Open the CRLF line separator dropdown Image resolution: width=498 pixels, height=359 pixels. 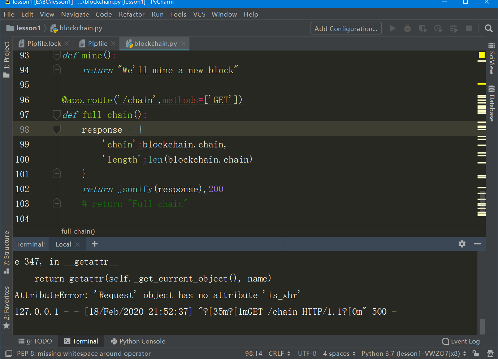click(x=280, y=354)
